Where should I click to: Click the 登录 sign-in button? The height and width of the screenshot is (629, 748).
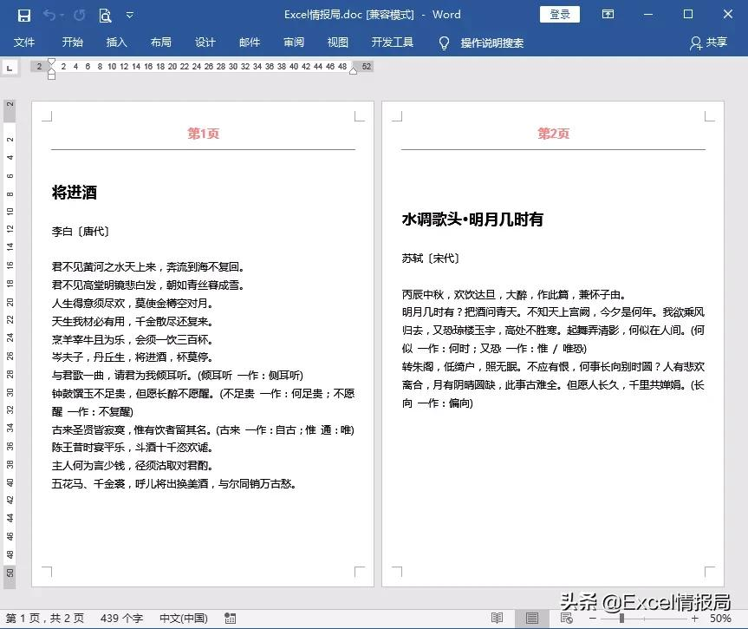560,15
